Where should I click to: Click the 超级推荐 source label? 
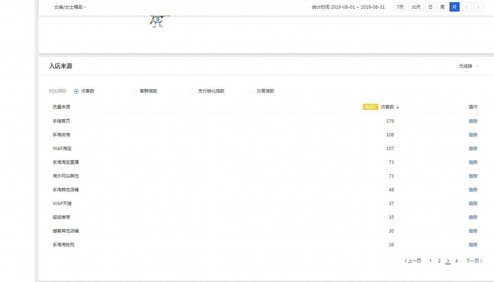tap(61, 217)
